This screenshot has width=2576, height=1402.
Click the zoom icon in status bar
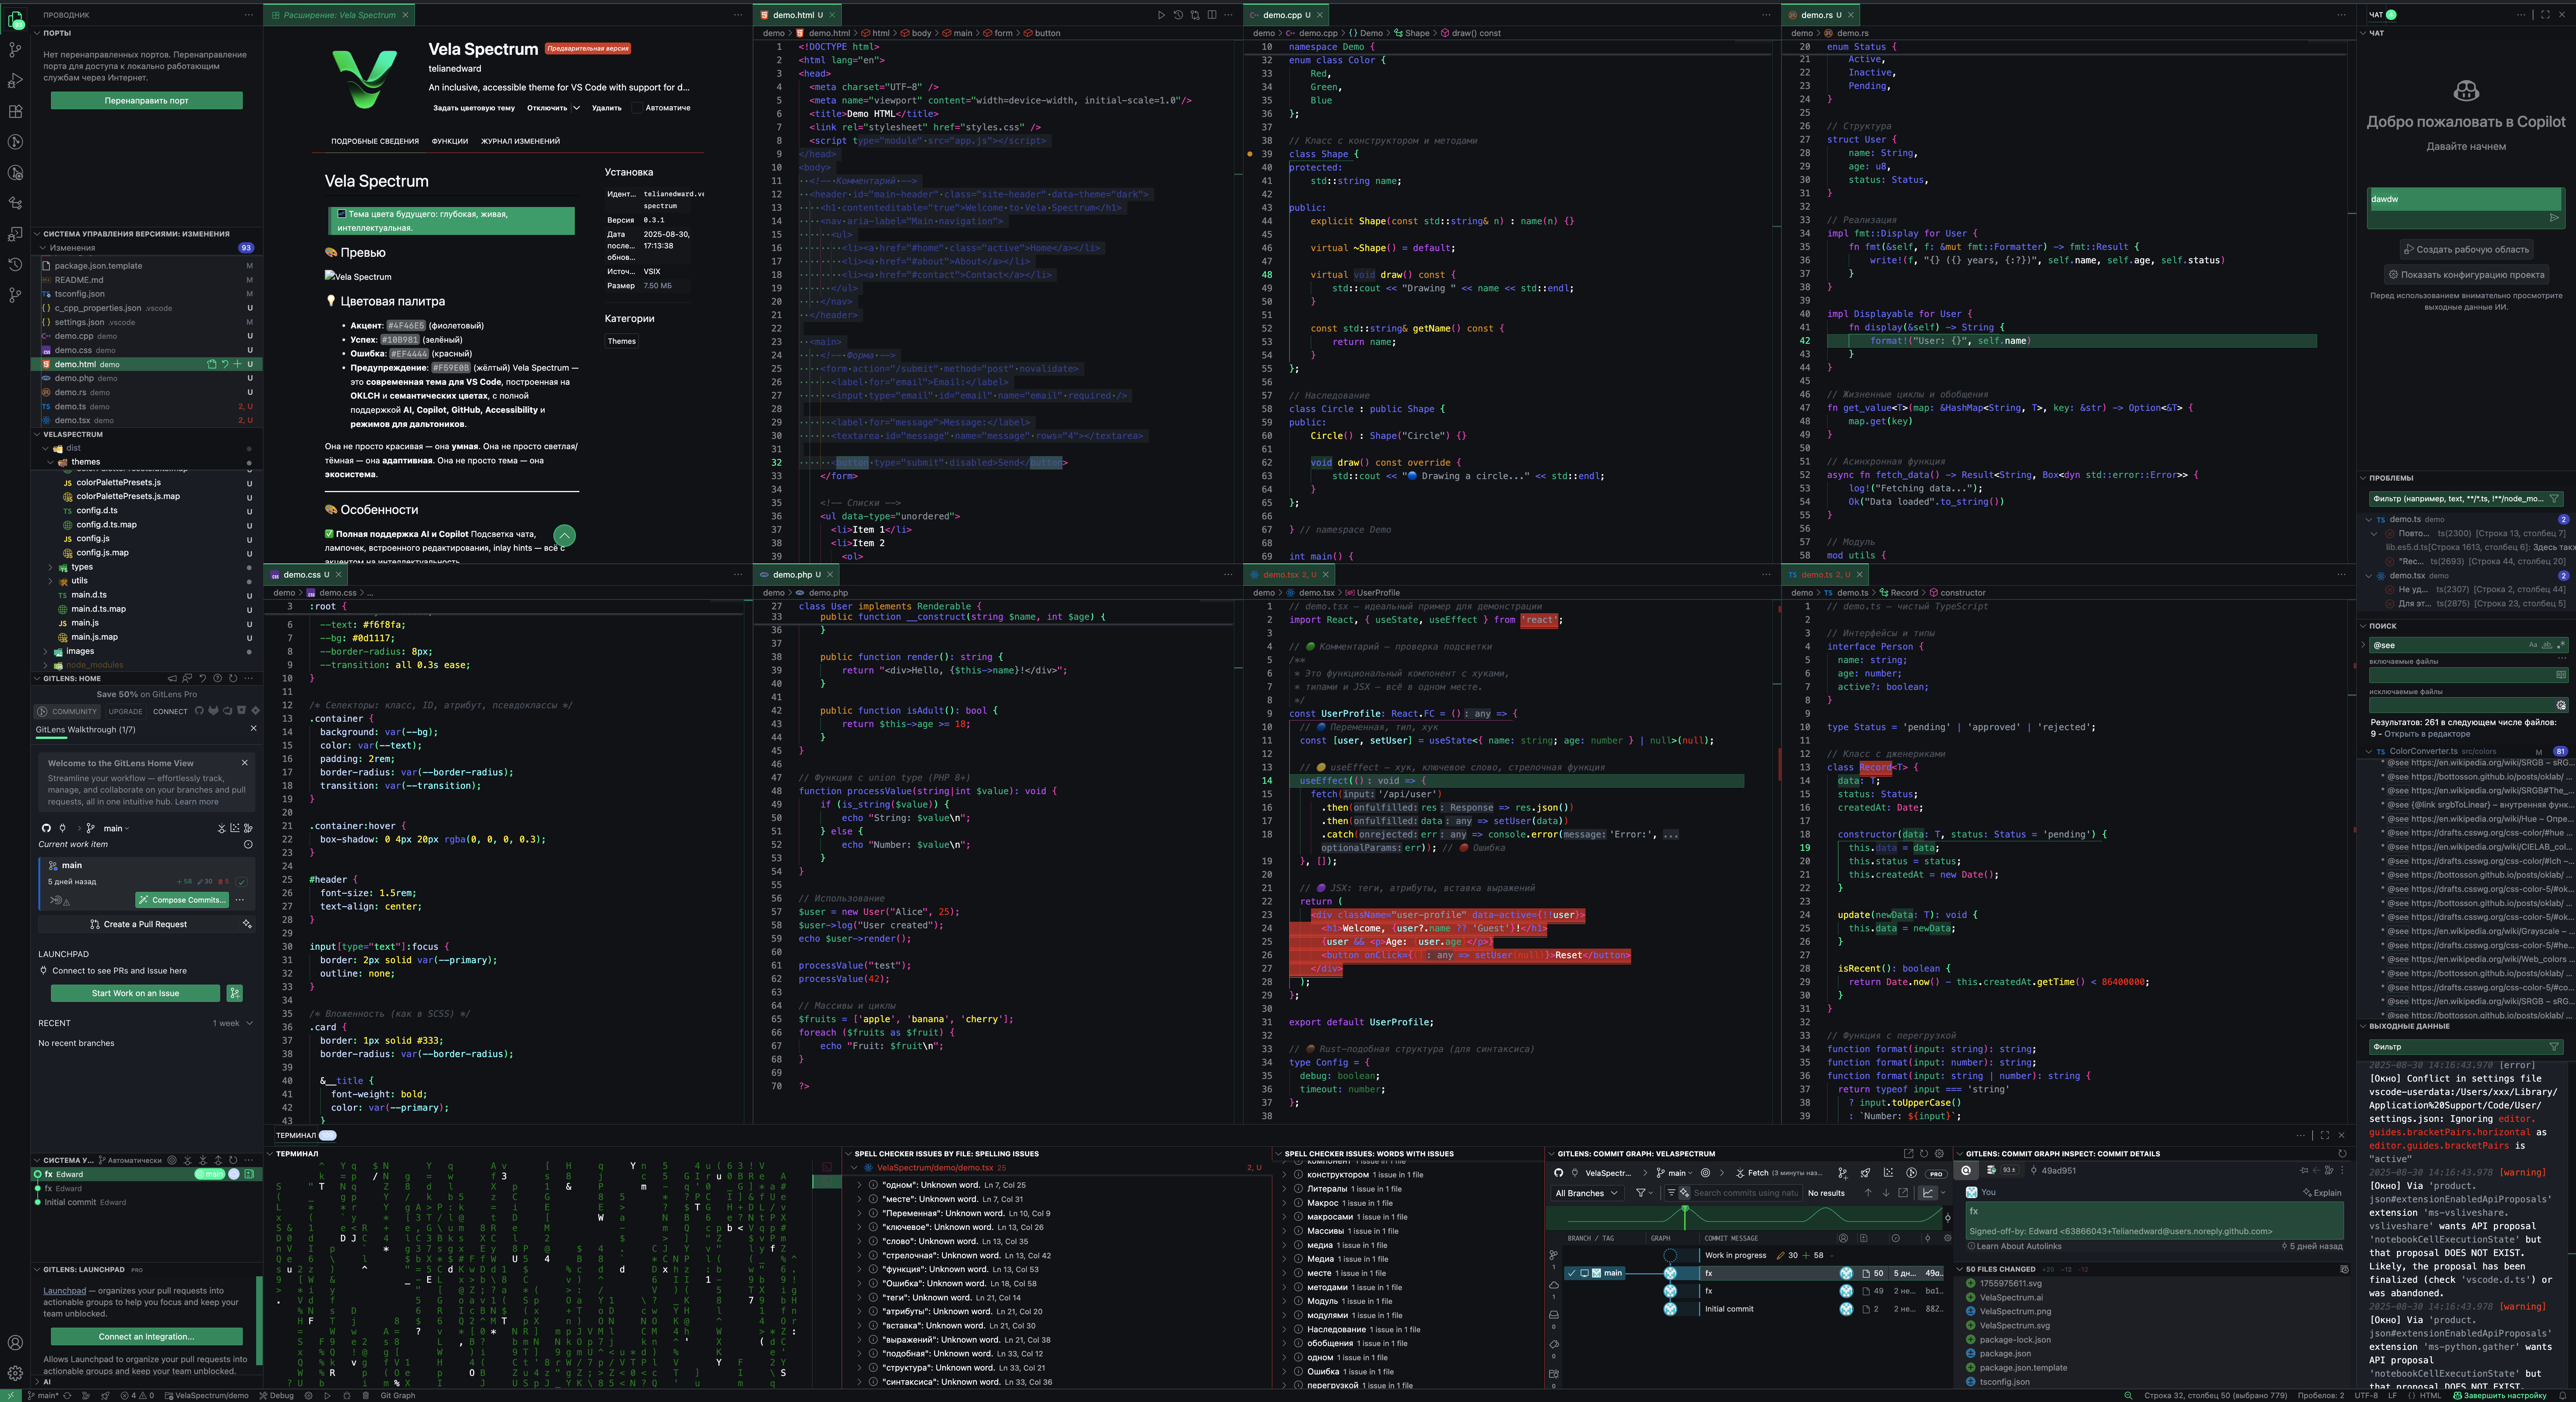[x=2128, y=1395]
